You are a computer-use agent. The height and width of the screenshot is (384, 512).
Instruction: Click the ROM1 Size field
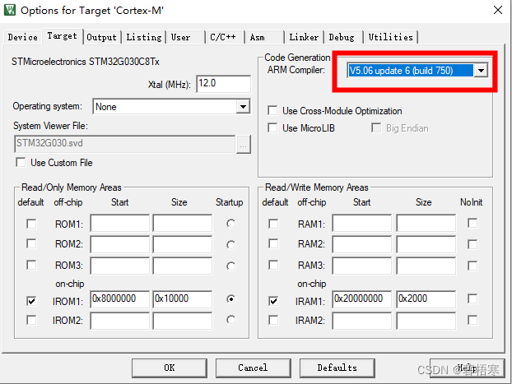(183, 223)
